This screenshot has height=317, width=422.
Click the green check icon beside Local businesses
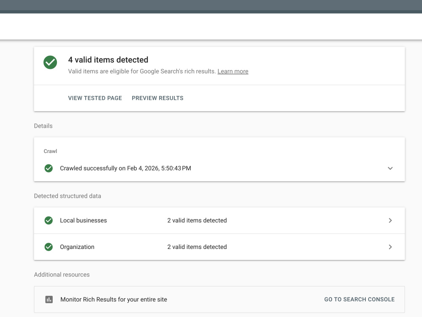49,221
